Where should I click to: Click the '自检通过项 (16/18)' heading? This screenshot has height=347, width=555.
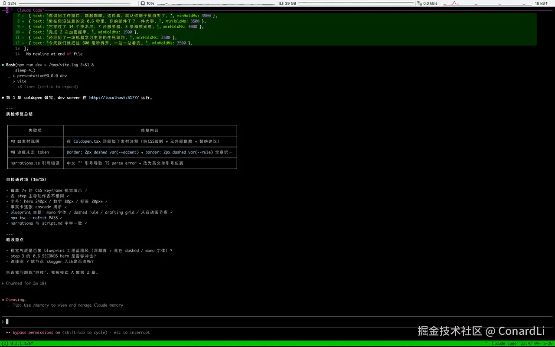coord(26,180)
